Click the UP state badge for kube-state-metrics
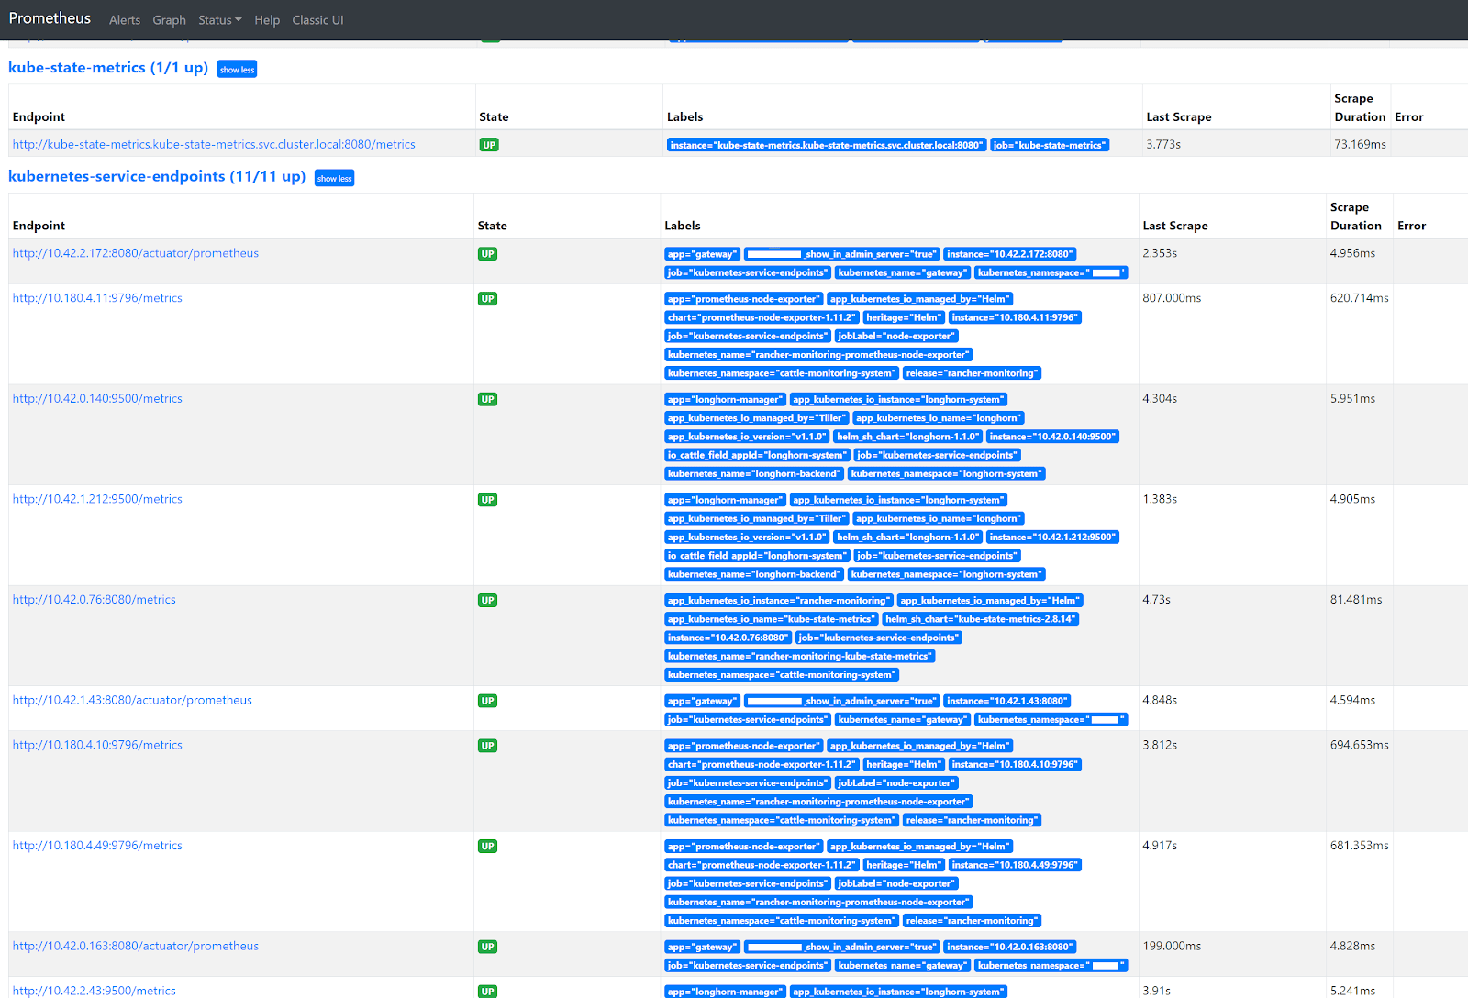 point(489,144)
